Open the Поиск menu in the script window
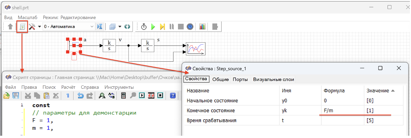The image size is (411, 138). (x=49, y=87)
